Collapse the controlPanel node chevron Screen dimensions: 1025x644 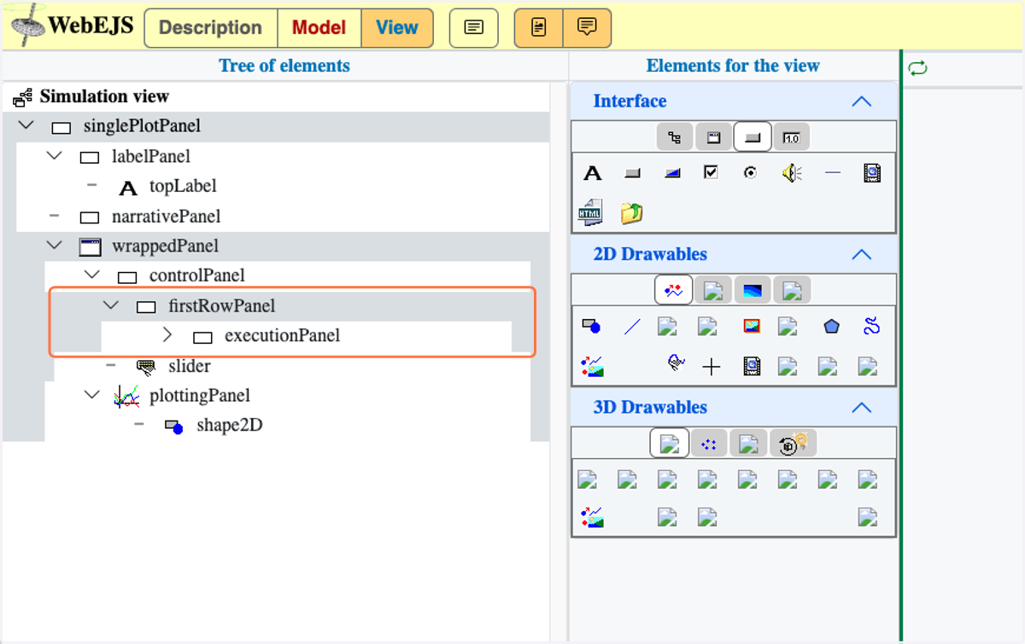coord(92,276)
